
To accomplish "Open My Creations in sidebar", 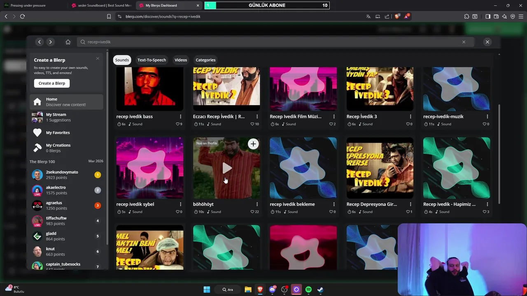I will coord(66,148).
